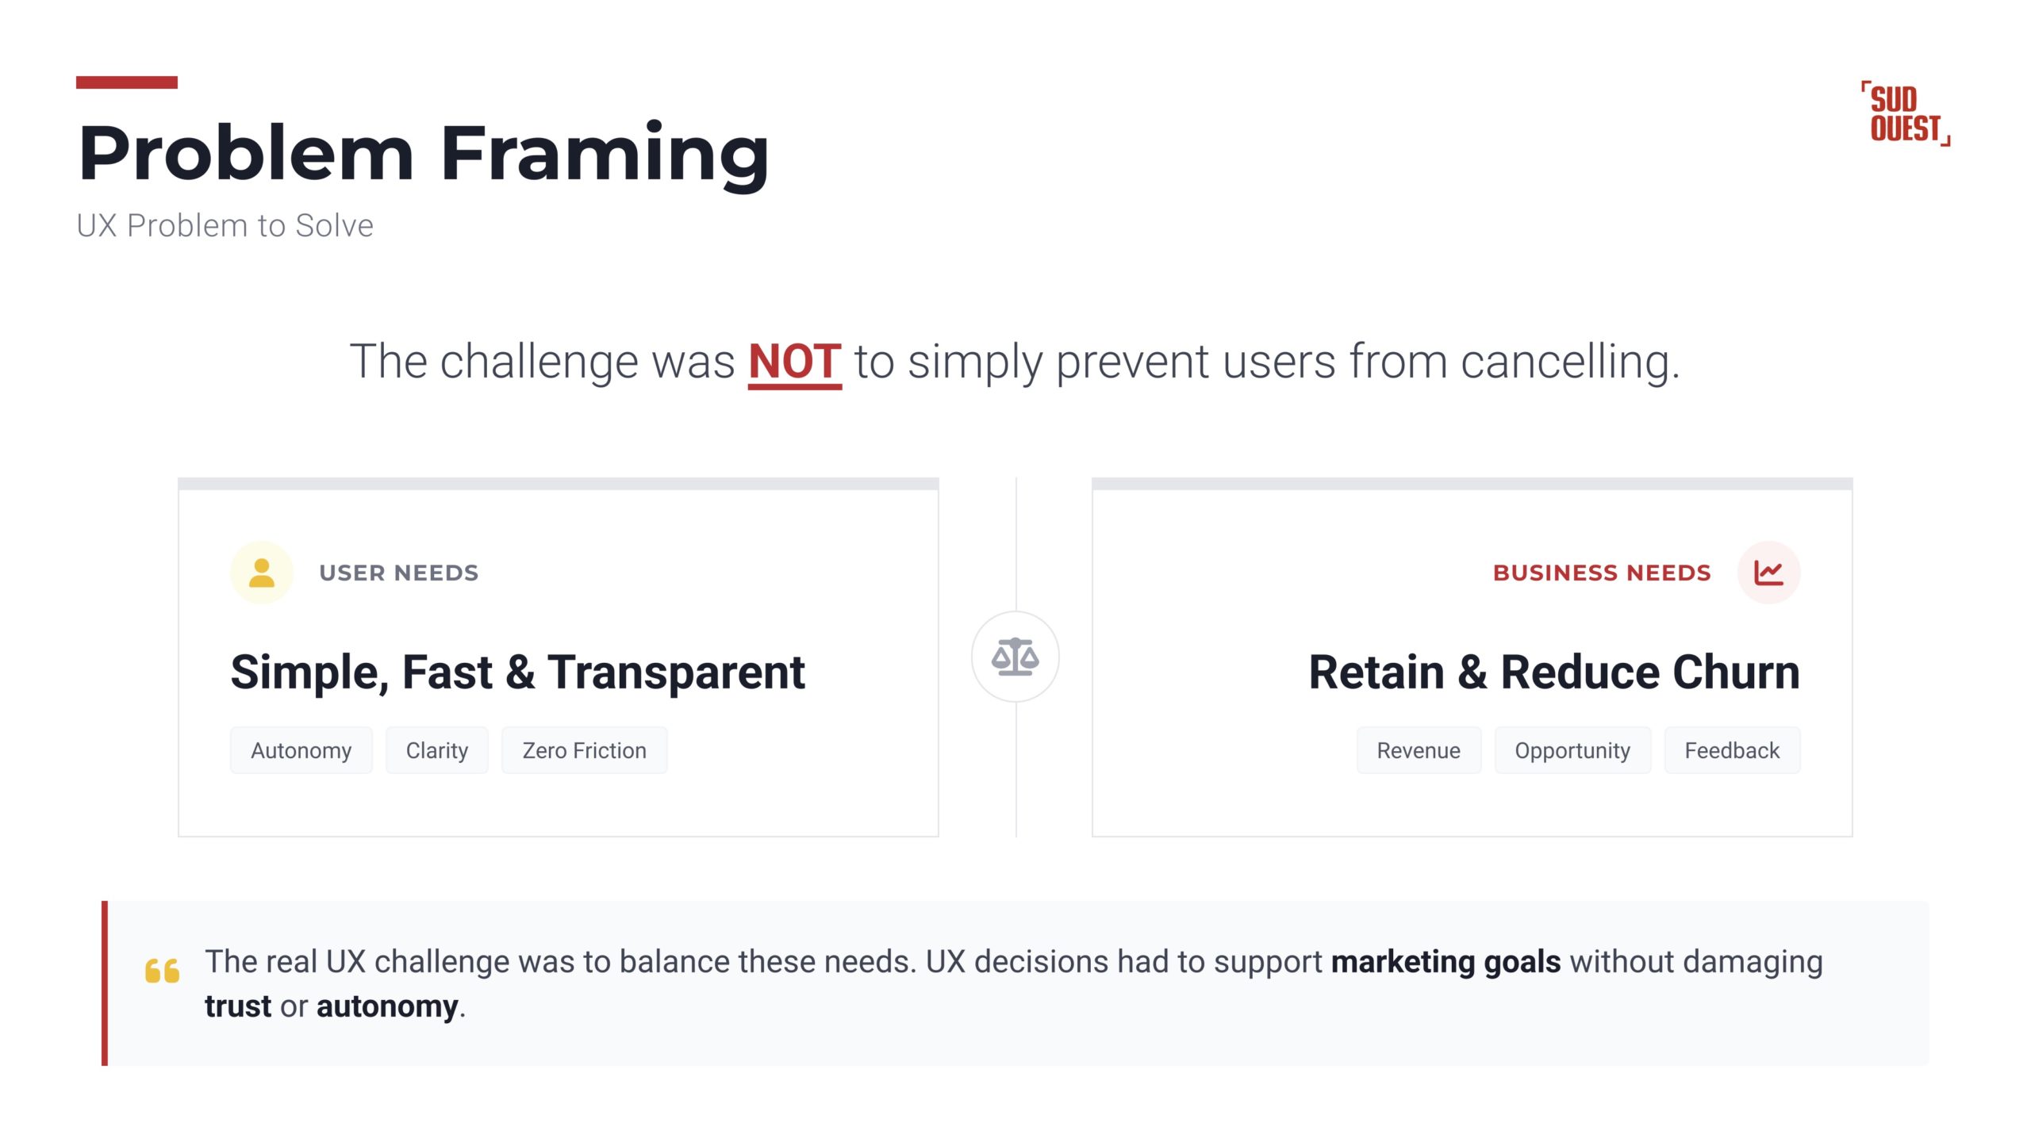Click the Opportunity tag
Screen dimensions: 2031x1142
pos(1572,750)
